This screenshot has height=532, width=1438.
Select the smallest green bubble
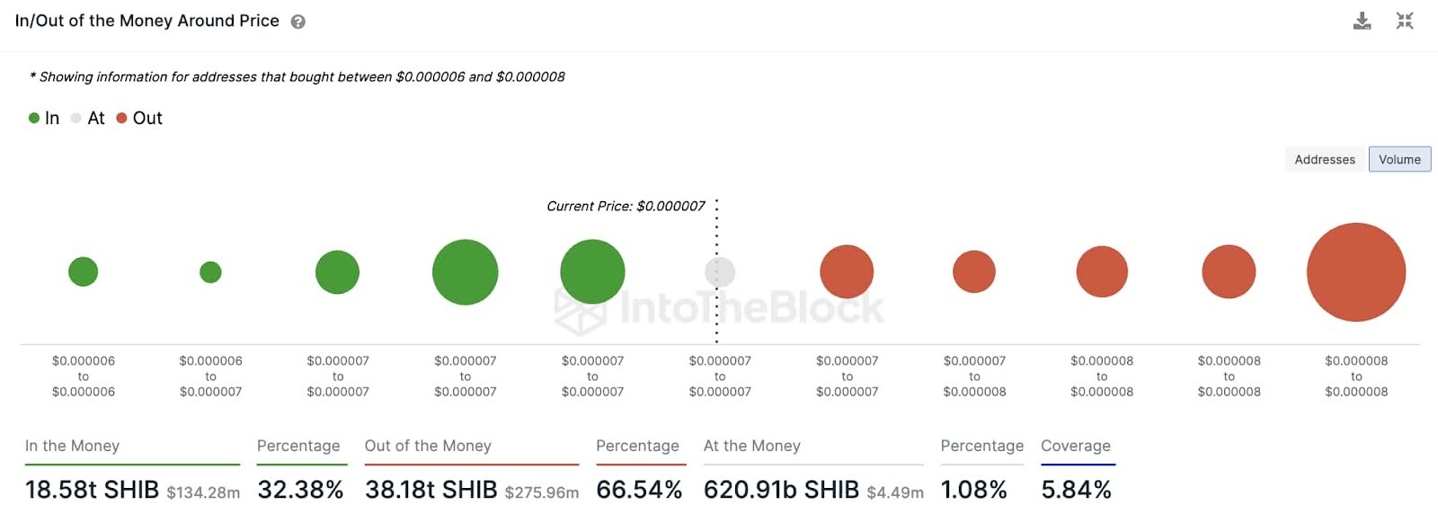pos(210,272)
